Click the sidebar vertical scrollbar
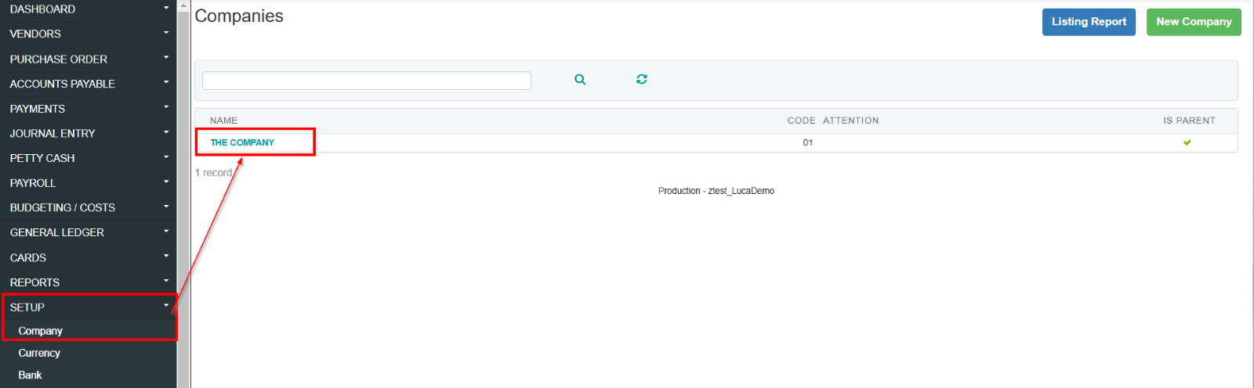This screenshot has width=1254, height=388. click(x=183, y=199)
